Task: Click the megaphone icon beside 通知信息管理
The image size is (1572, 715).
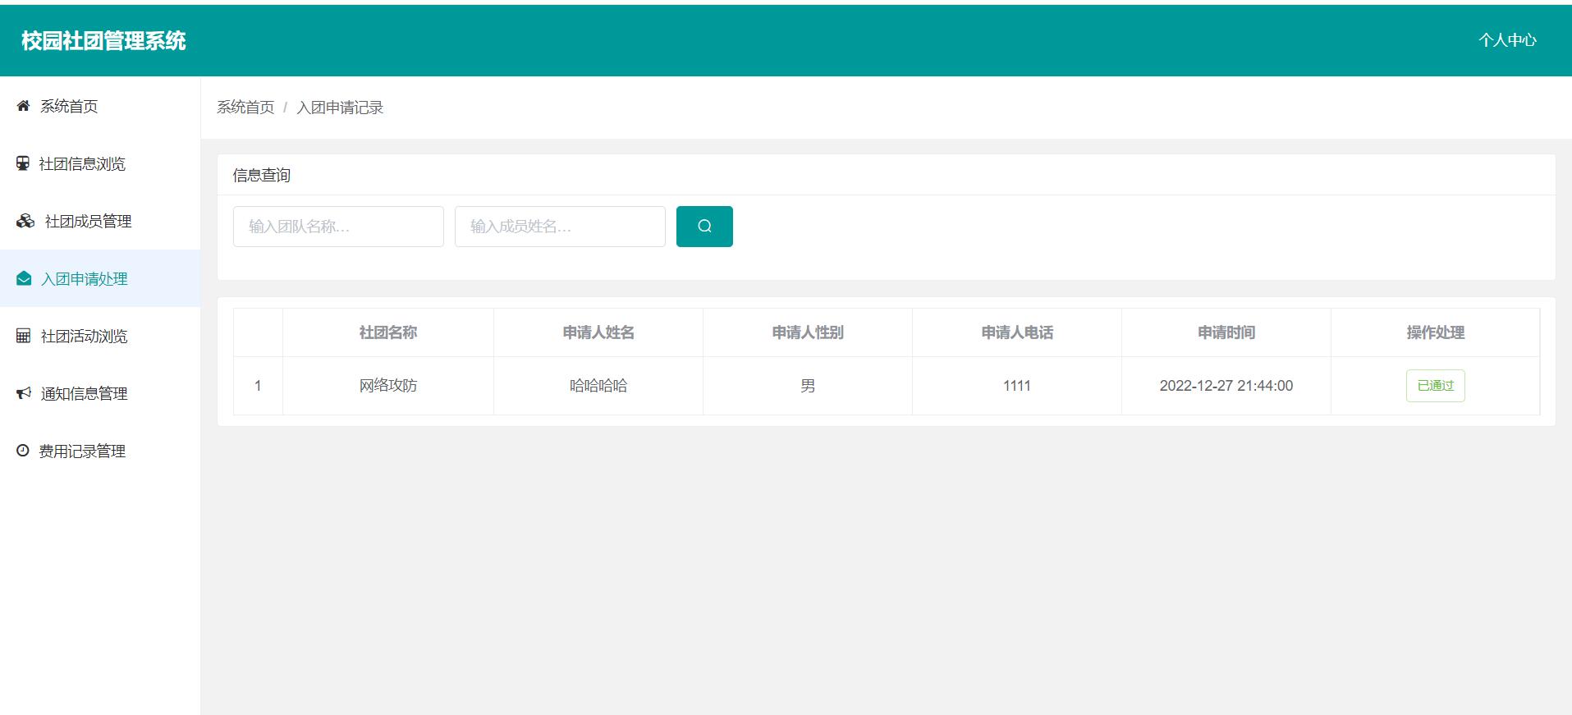Action: (x=24, y=393)
